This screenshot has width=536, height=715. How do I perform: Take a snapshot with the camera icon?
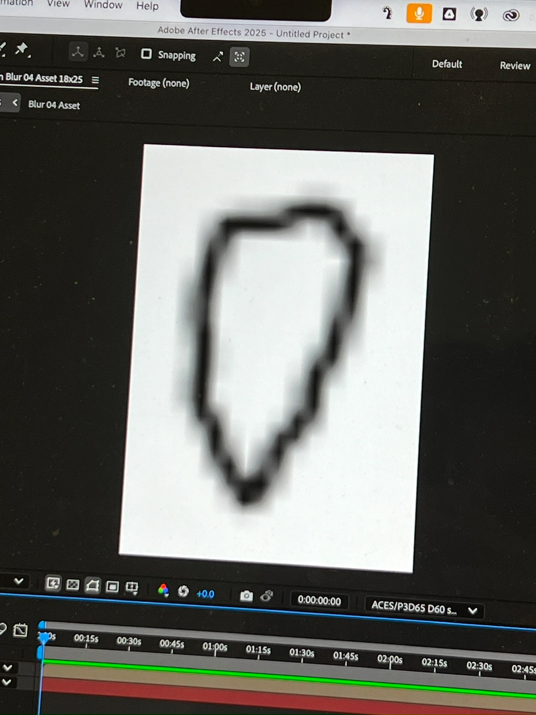point(246,595)
